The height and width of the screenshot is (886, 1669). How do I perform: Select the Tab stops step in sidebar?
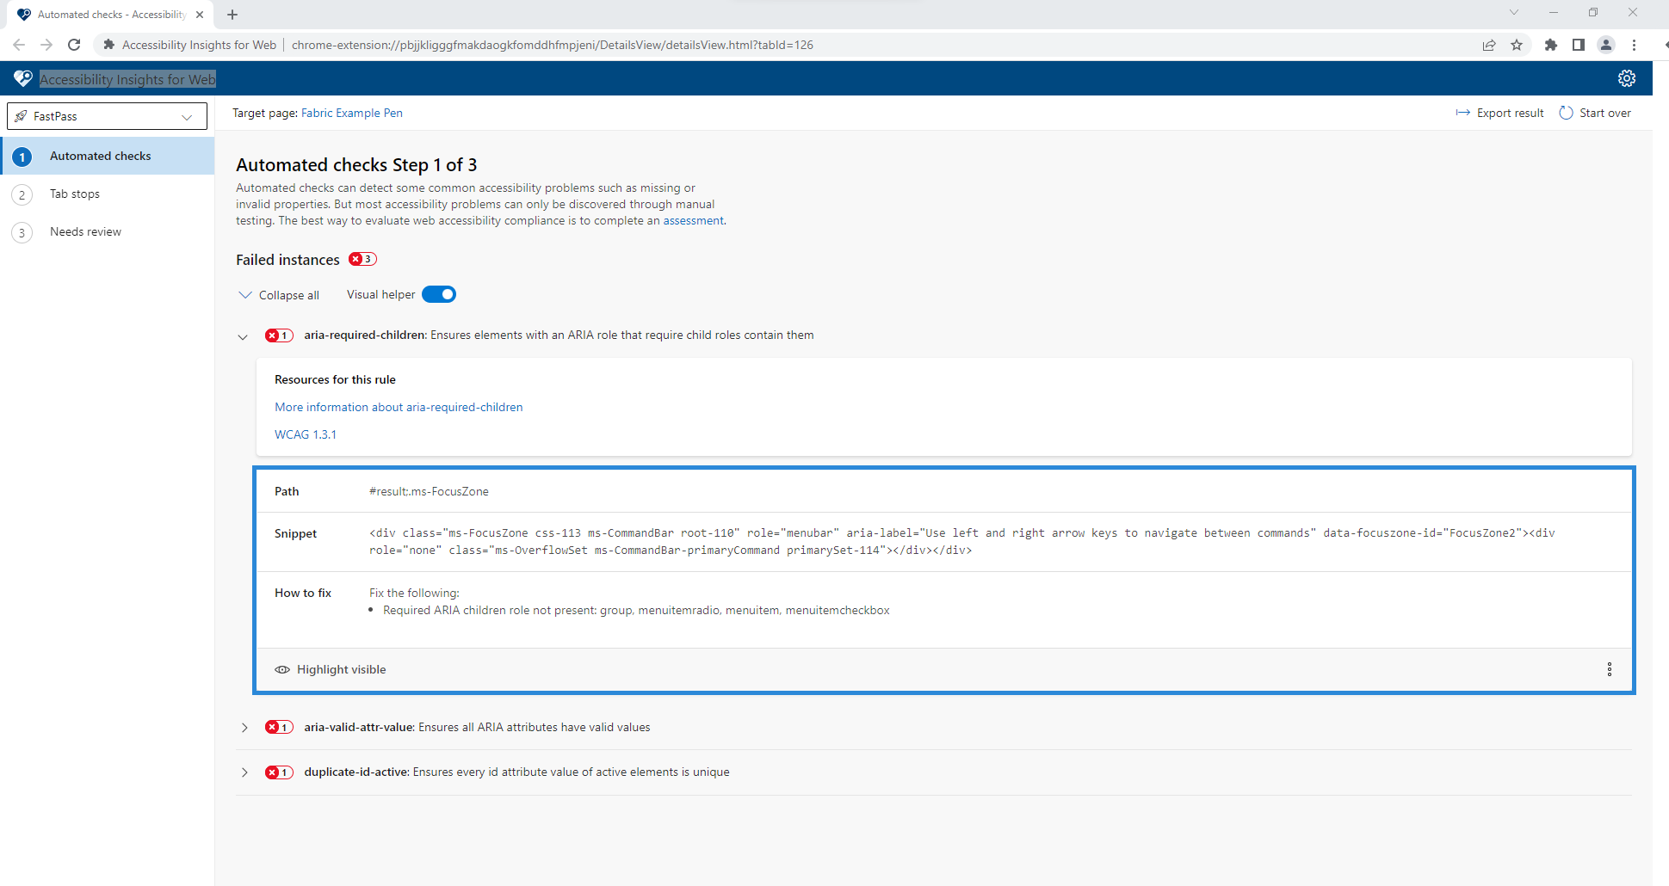74,194
